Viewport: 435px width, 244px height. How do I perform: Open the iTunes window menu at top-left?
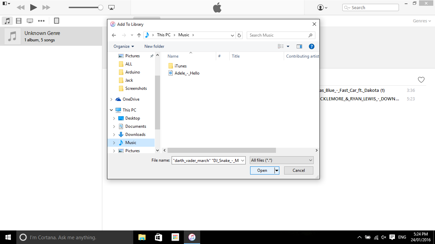pos(6,3)
